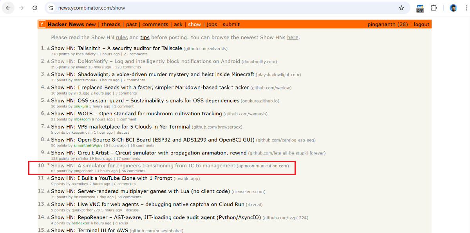Open the Show HN 'rules' link
The height and width of the screenshot is (233, 470).
point(122,38)
